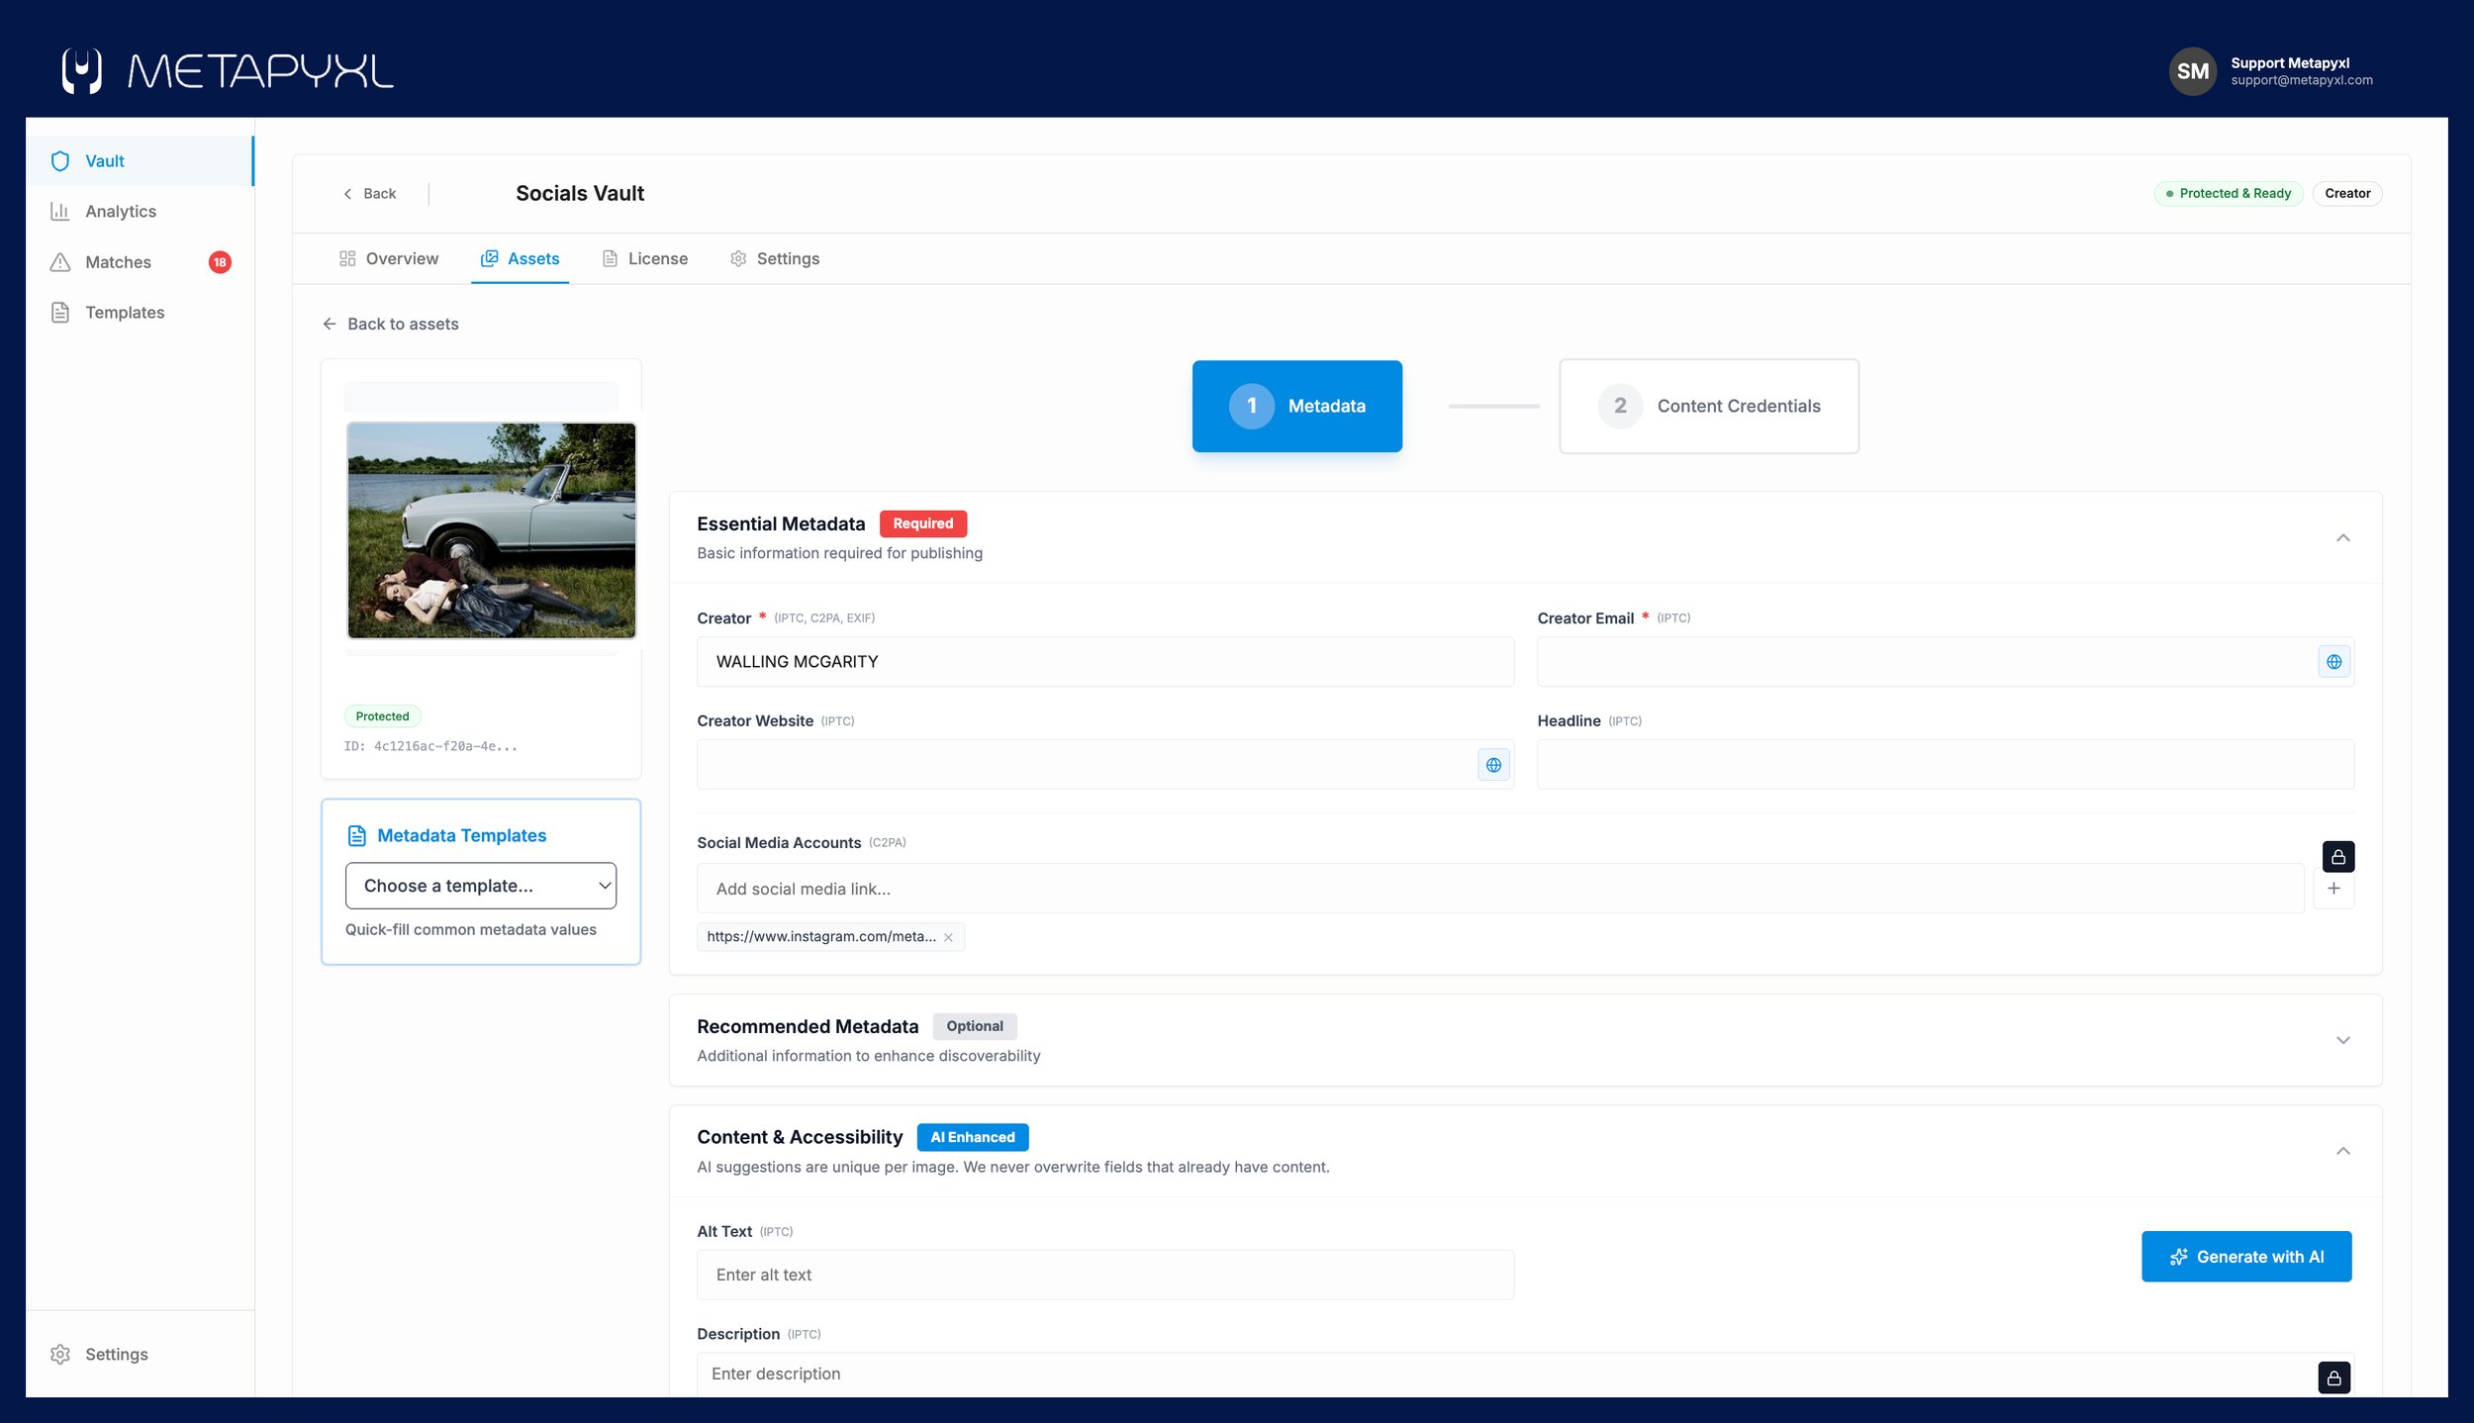Select the Assets tab
Viewport: 2474px width, 1423px height.
click(x=520, y=258)
